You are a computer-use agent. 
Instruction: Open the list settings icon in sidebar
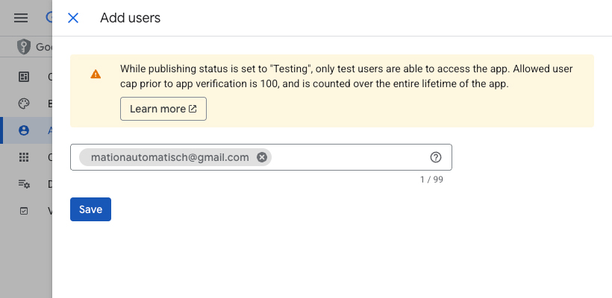pyautogui.click(x=24, y=184)
